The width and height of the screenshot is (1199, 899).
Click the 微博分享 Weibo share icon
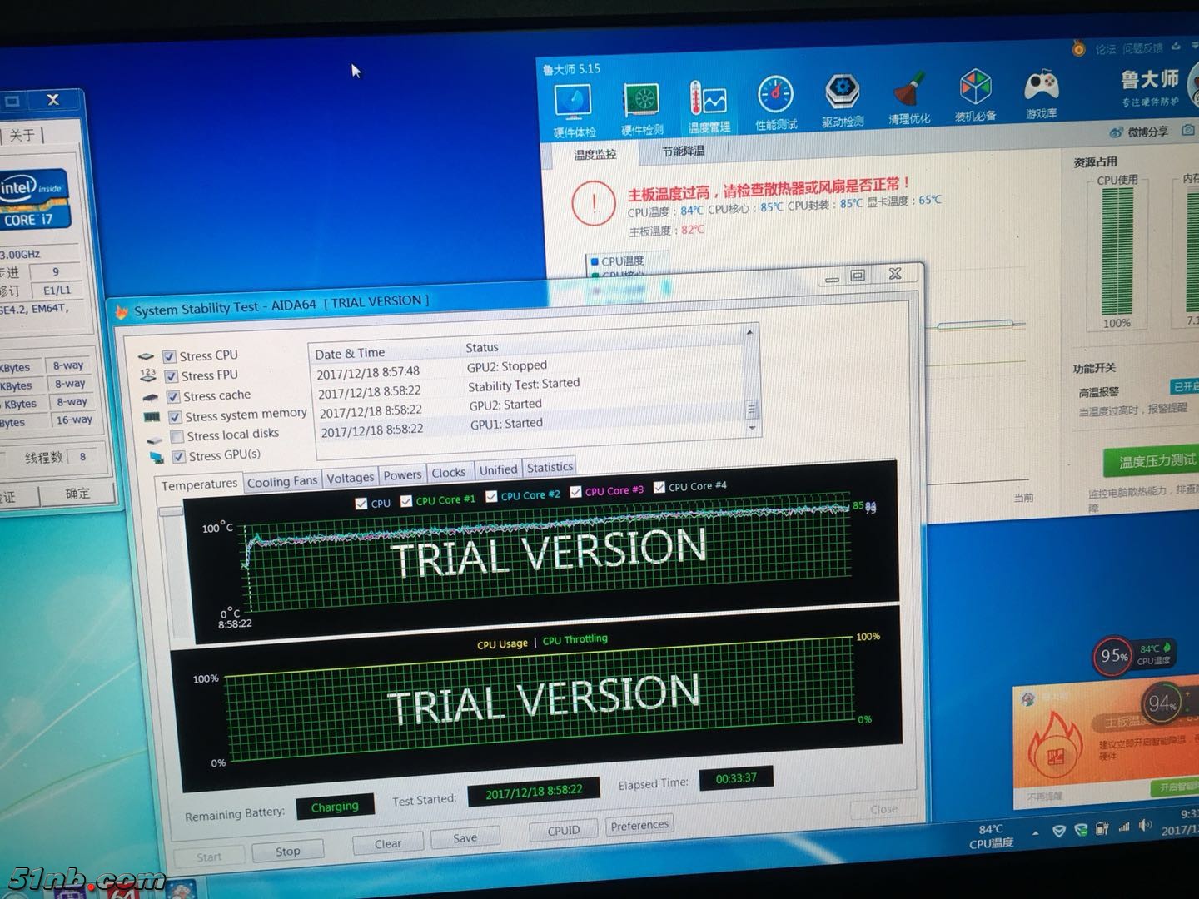click(1117, 132)
